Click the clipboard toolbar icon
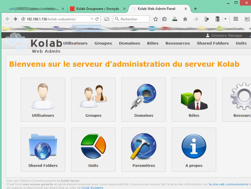The image size is (251, 189). click(x=218, y=19)
